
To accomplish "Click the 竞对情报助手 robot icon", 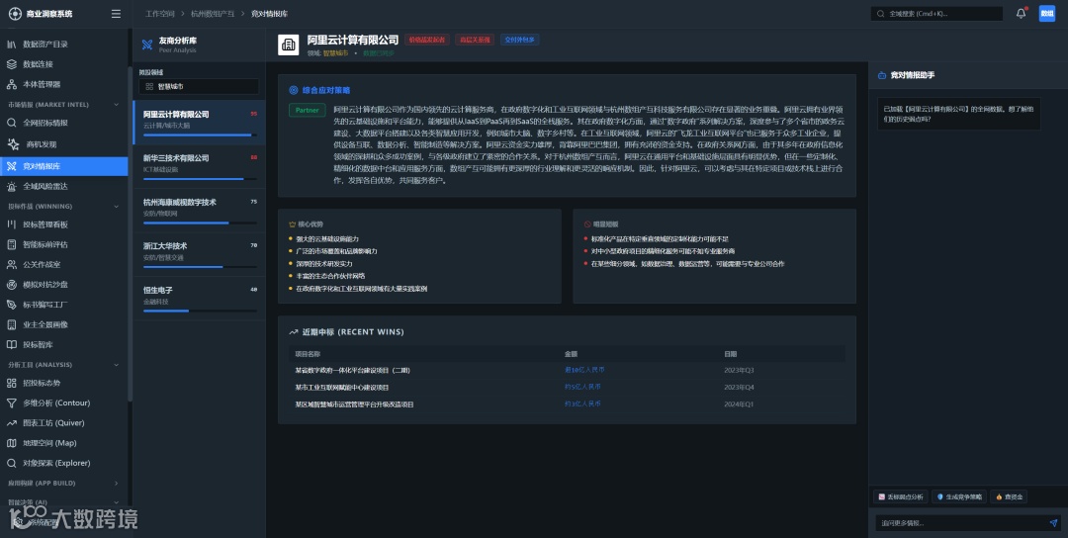I will tap(882, 75).
